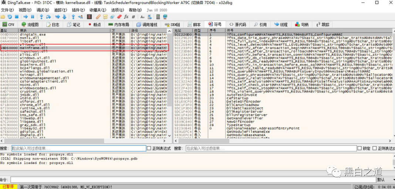Open patches via the bandage icon
Screen dimensions: 395x189
click(98, 17)
